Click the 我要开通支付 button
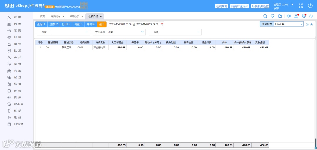 pyautogui.click(x=240, y=6)
